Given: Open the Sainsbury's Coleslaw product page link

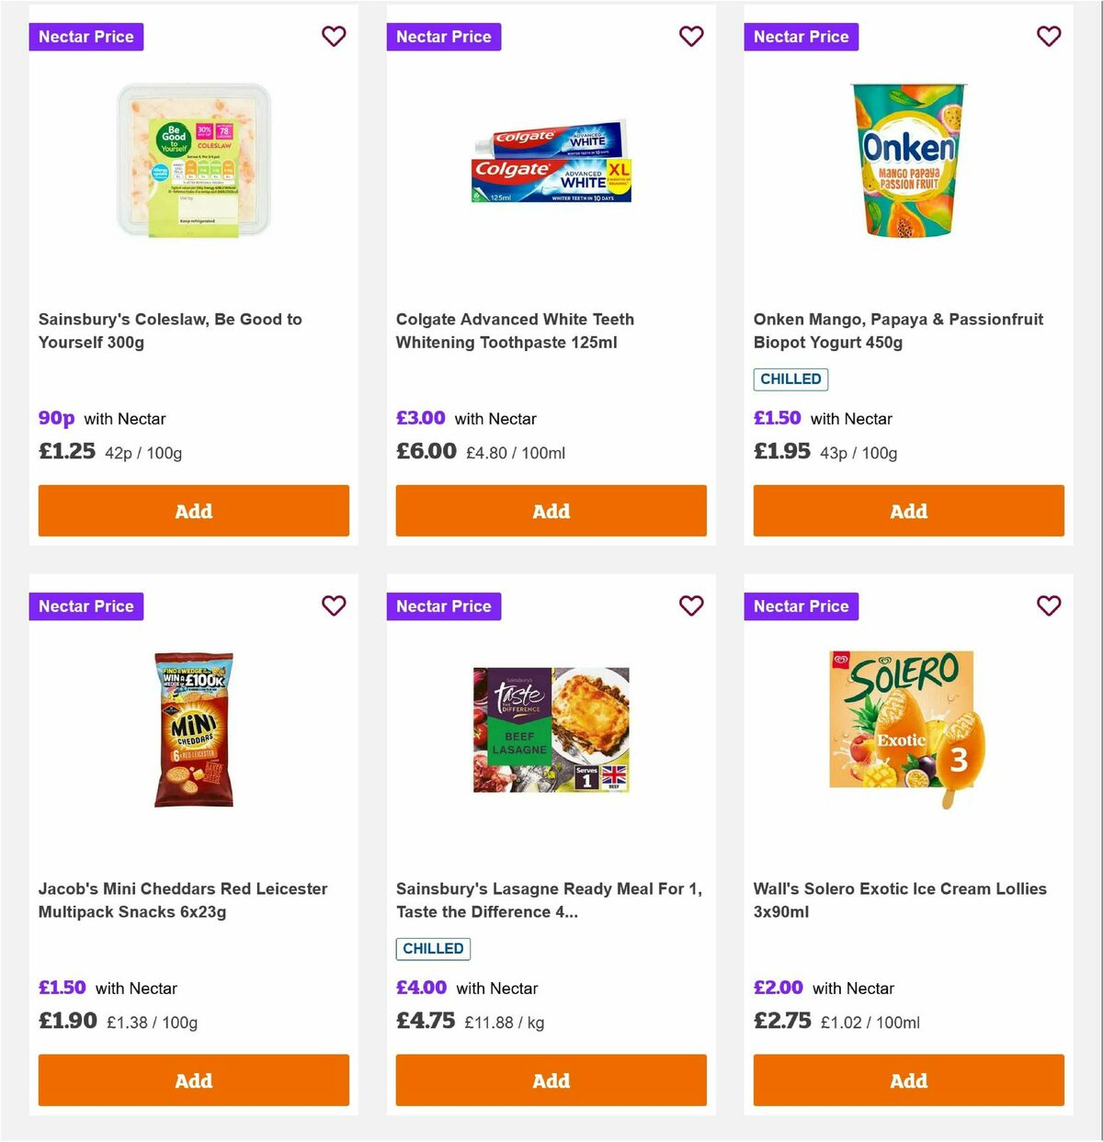Looking at the screenshot, I should pos(169,330).
